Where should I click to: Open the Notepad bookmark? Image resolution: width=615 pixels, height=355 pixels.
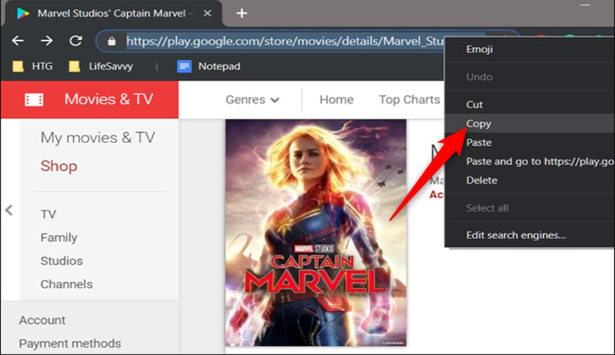208,66
